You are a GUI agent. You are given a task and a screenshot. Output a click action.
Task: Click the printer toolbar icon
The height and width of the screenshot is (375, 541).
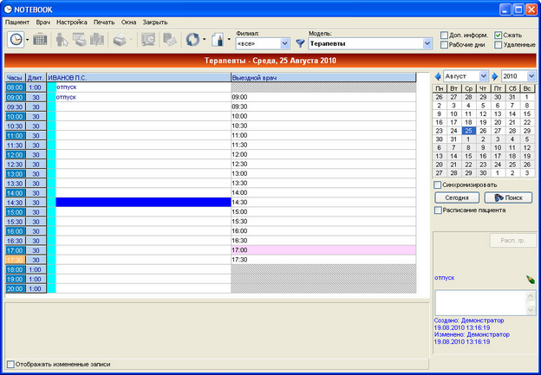(x=120, y=40)
